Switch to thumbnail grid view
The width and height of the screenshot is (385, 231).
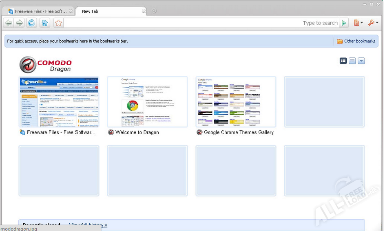pos(343,61)
